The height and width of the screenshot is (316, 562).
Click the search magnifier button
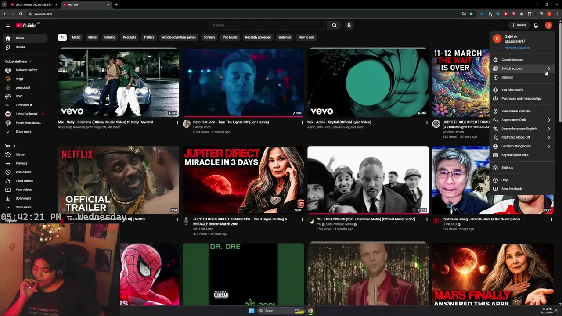coord(334,25)
